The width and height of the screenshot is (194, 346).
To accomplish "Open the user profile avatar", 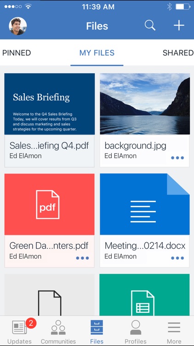I will click(x=18, y=26).
